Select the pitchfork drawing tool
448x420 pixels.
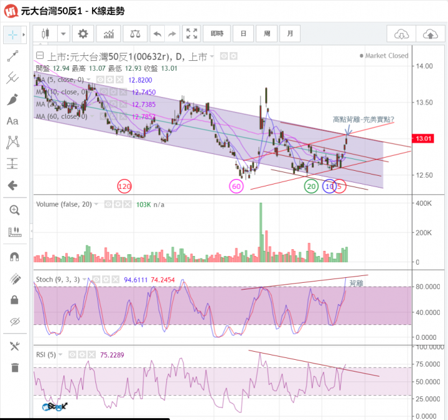pyautogui.click(x=12, y=78)
